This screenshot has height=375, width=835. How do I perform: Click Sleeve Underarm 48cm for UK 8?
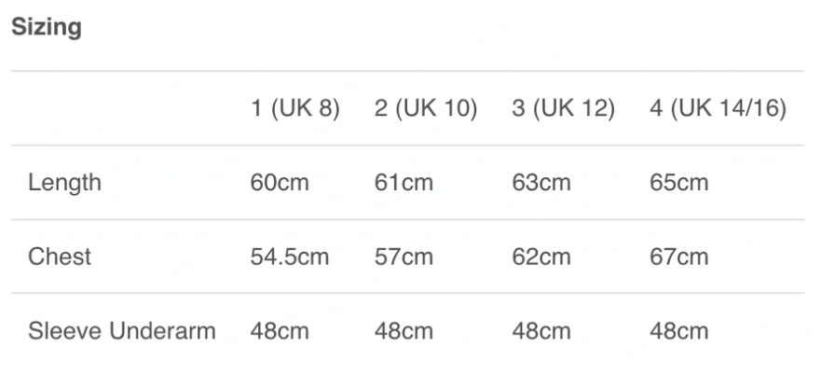click(x=280, y=330)
